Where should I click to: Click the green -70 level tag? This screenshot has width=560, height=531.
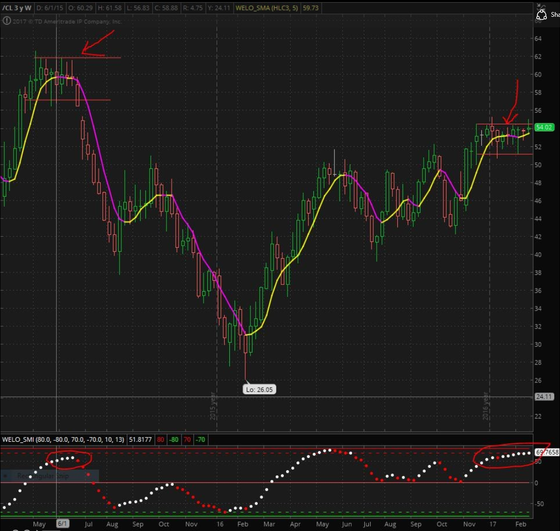[x=200, y=440]
